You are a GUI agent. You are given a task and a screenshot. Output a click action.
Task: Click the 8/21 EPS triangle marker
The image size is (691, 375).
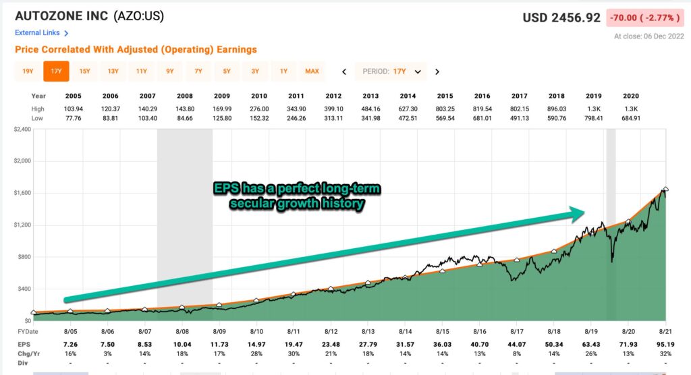pyautogui.click(x=665, y=189)
